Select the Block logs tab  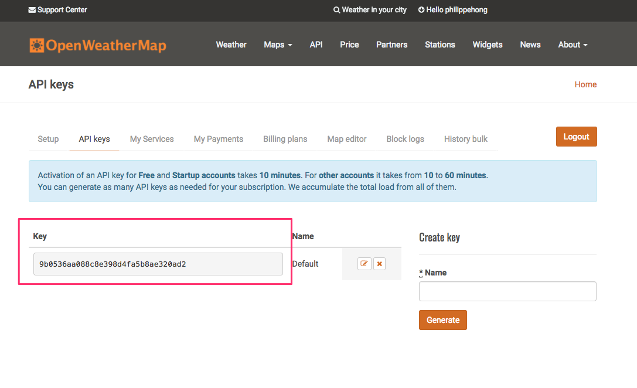(405, 139)
